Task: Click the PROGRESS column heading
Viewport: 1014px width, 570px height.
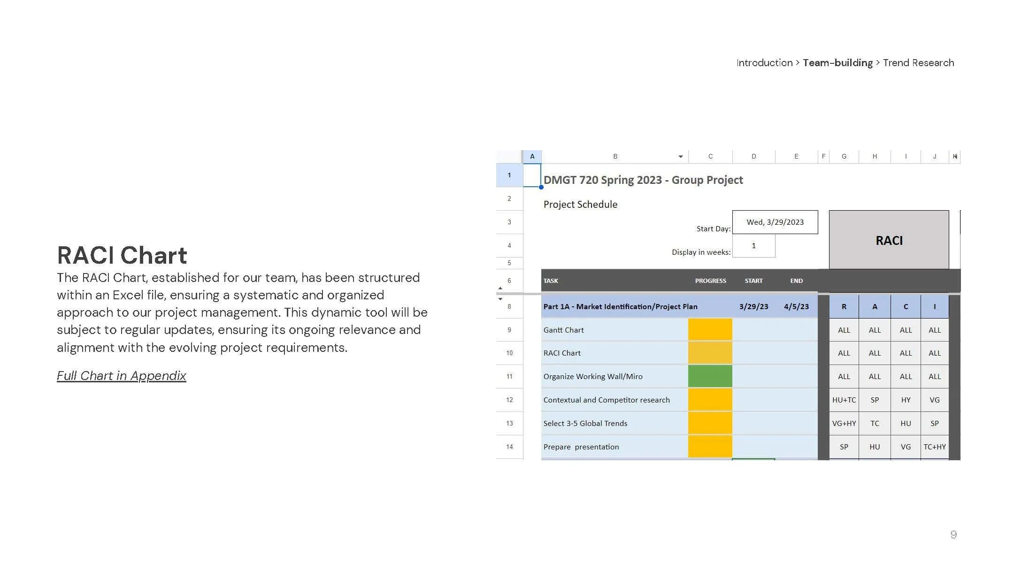Action: click(710, 281)
